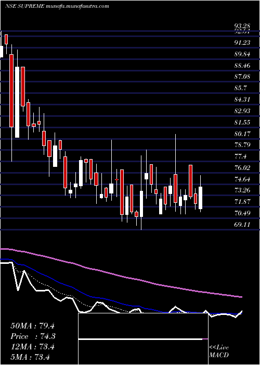Image resolution: width=260 pixels, height=365 pixels.
Task: Select the 50MA : 79.4 readout
Action: tap(32, 326)
